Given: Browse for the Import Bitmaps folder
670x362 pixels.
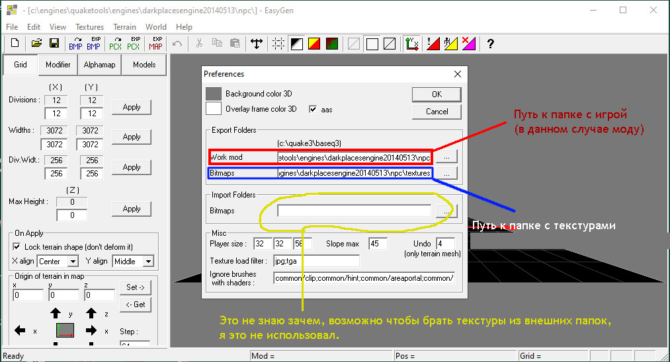Looking at the screenshot, I should 446,211.
